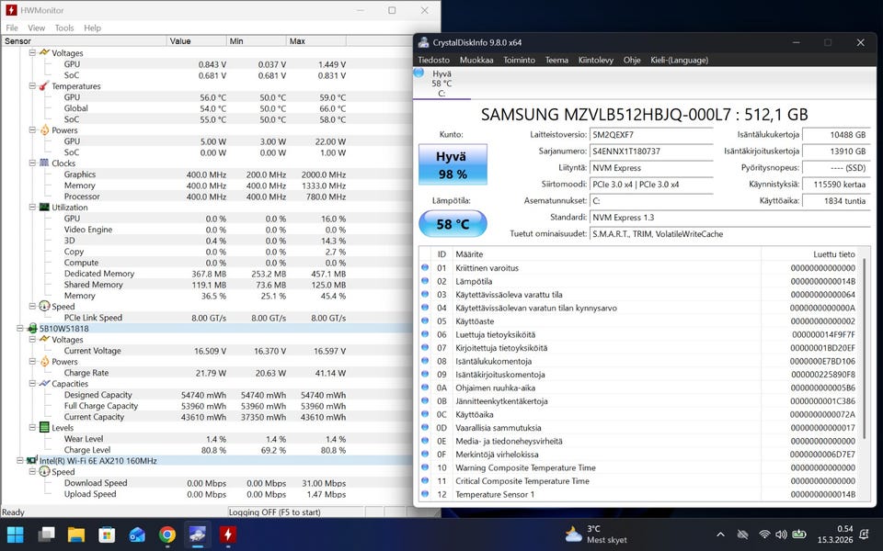Open the Teema menu in CrystalDiskInfo

click(x=556, y=60)
